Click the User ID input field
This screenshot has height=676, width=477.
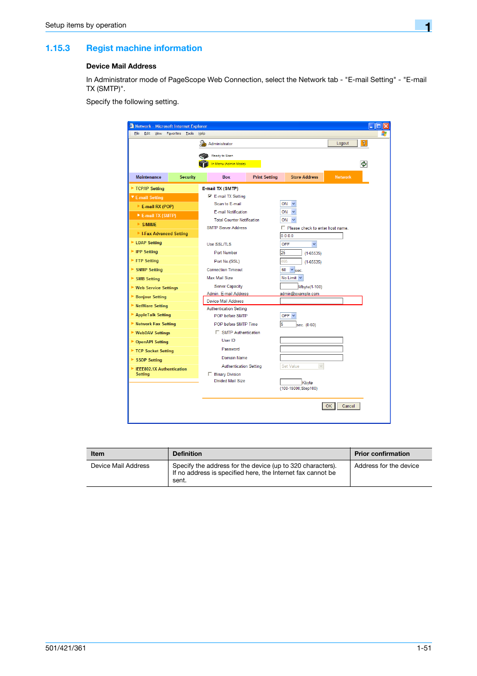click(x=311, y=340)
